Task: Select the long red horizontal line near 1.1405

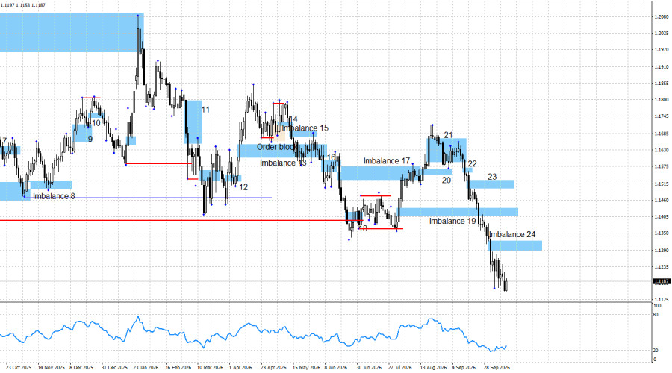Action: tap(181, 221)
